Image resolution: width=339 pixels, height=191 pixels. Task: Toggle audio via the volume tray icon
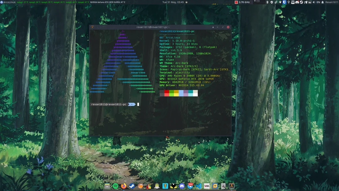click(x=314, y=2)
